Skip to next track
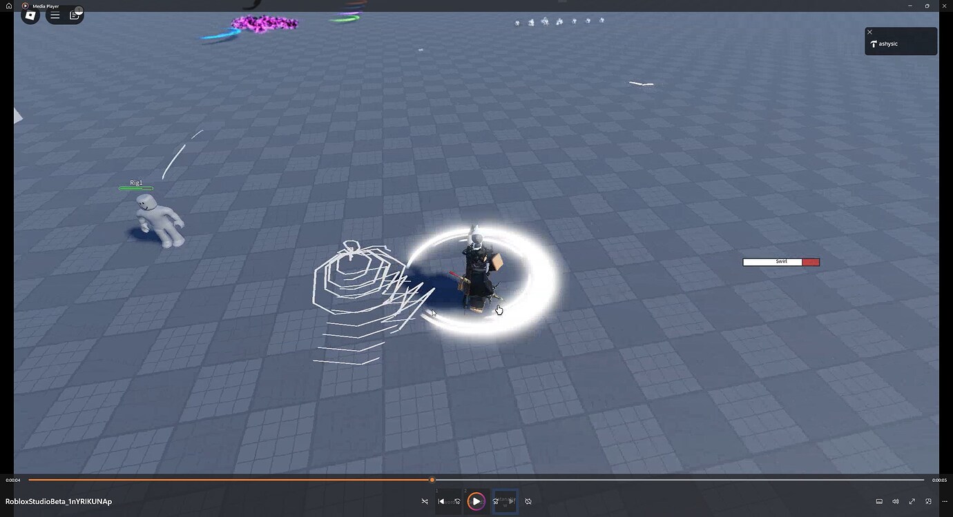 coord(511,501)
